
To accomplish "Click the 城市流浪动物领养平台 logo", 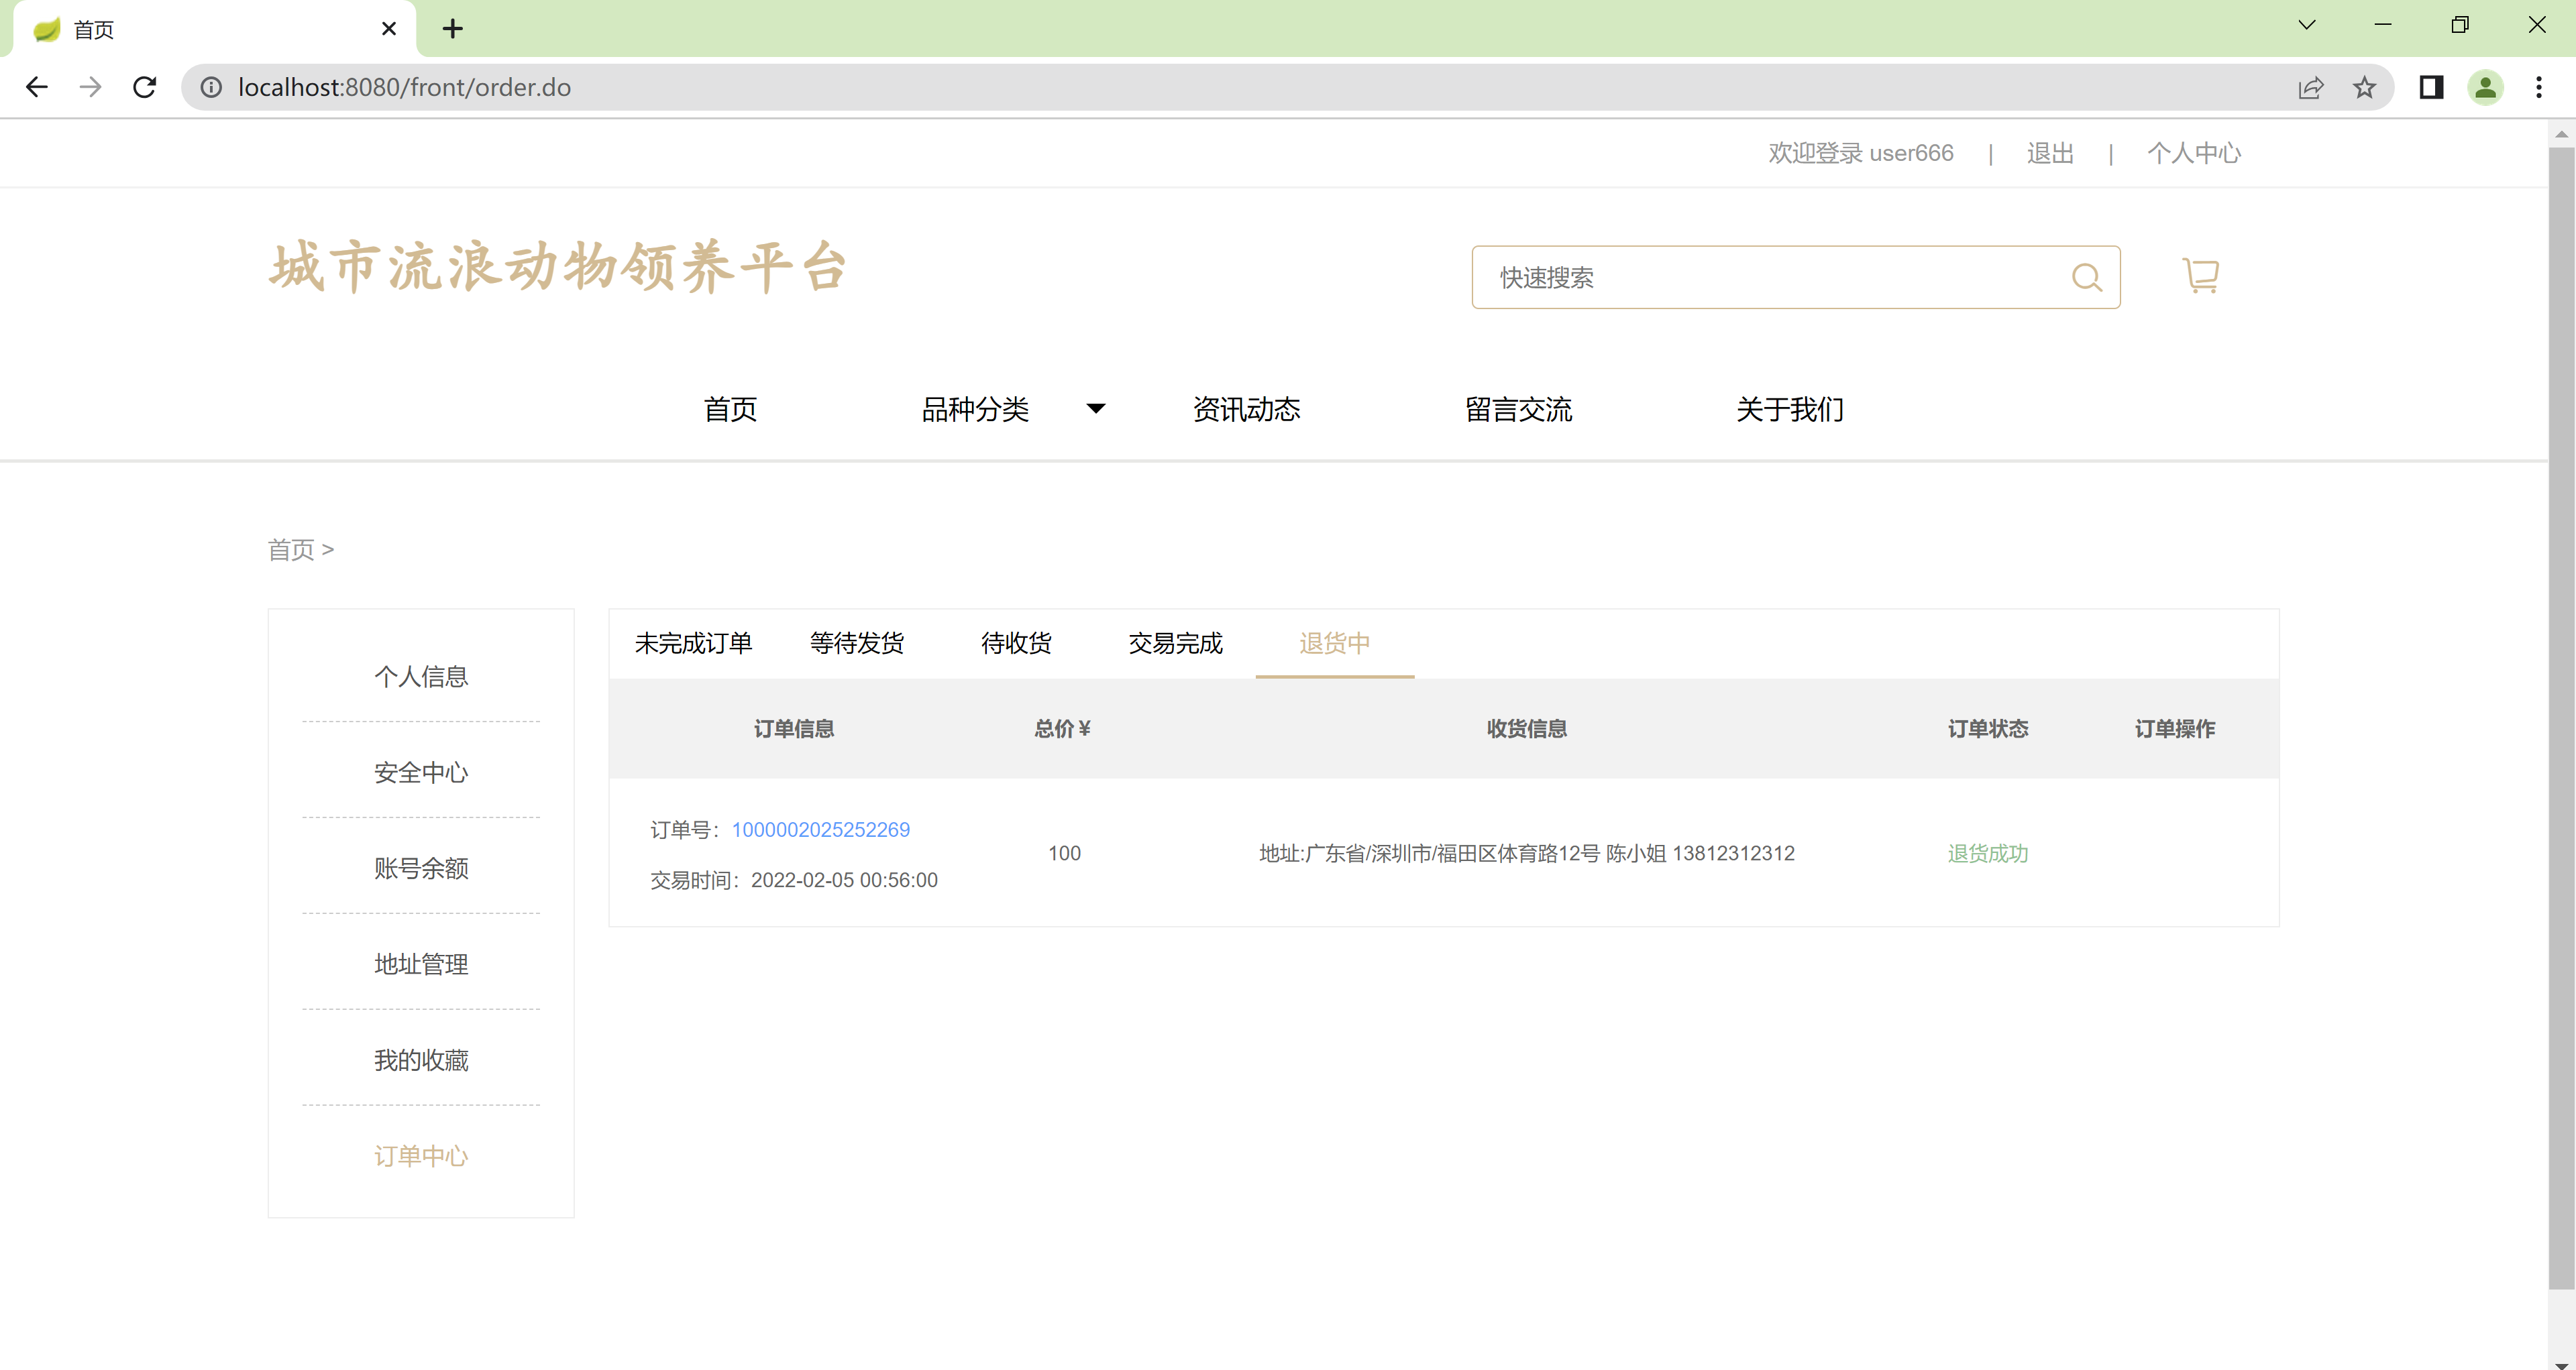I will (x=558, y=267).
